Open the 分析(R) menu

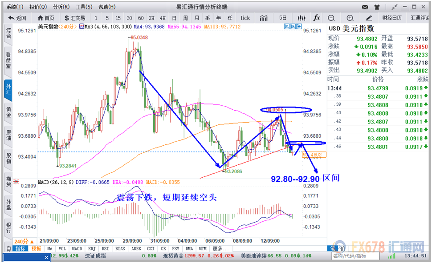coord(61,7)
